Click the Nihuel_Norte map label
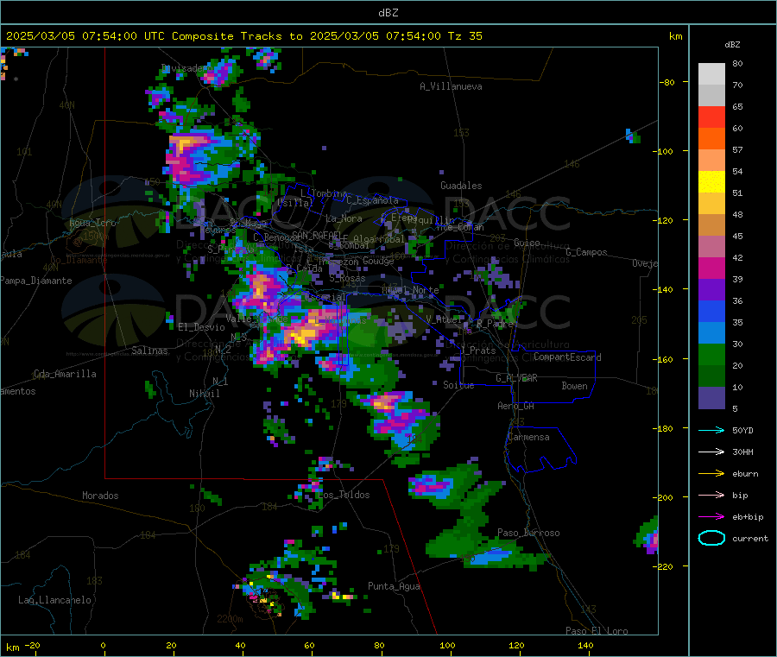 [410, 290]
